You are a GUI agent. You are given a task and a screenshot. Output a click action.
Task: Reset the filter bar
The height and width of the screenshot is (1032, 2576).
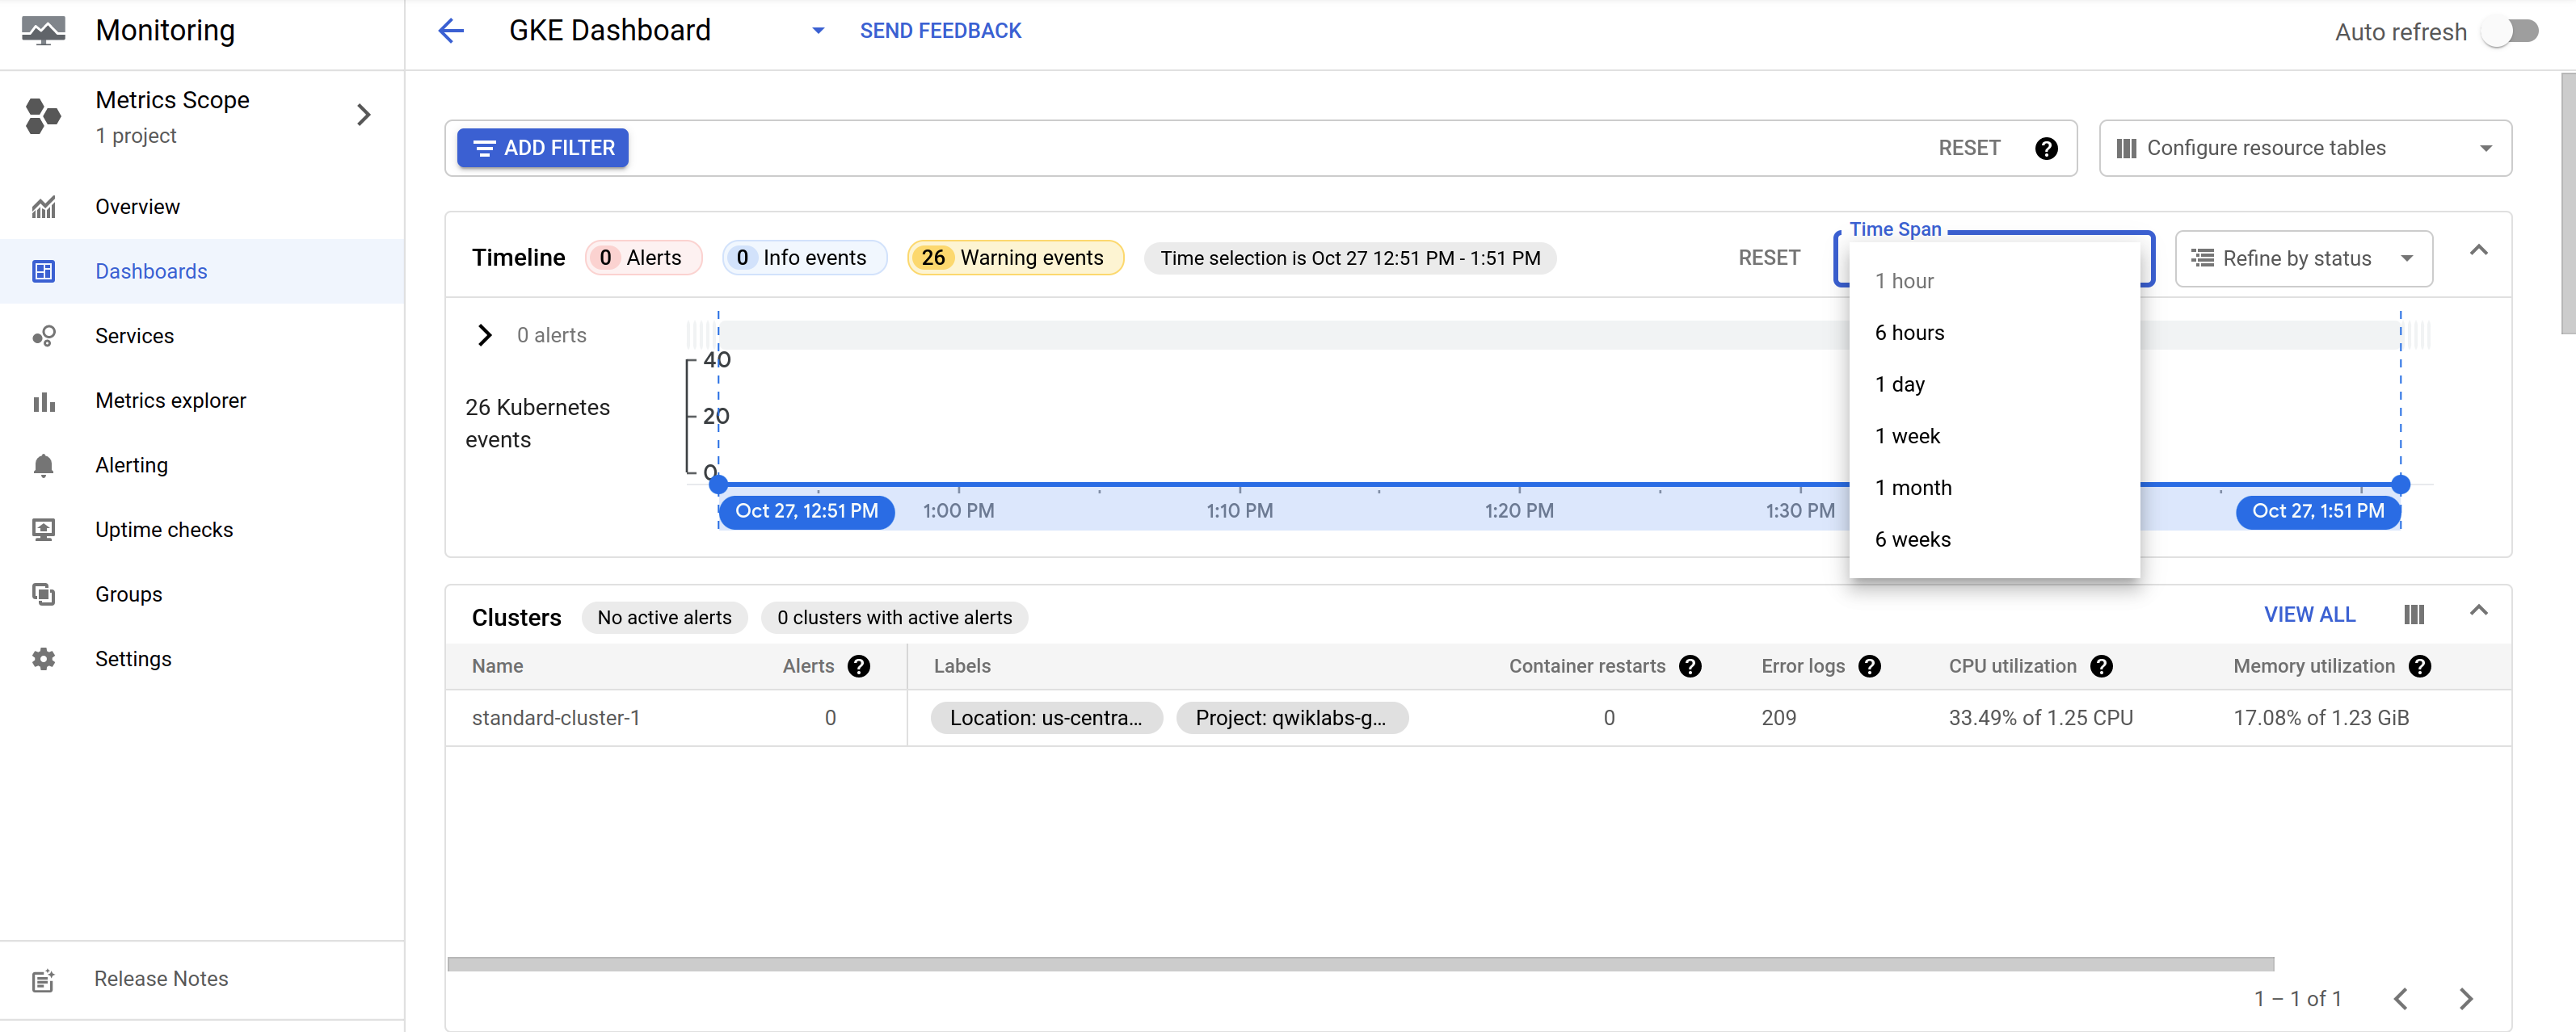1969,148
